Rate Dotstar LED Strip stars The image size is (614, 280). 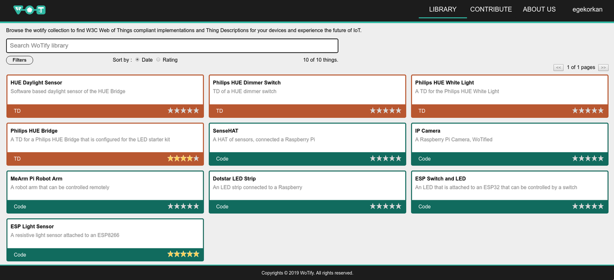coord(386,206)
